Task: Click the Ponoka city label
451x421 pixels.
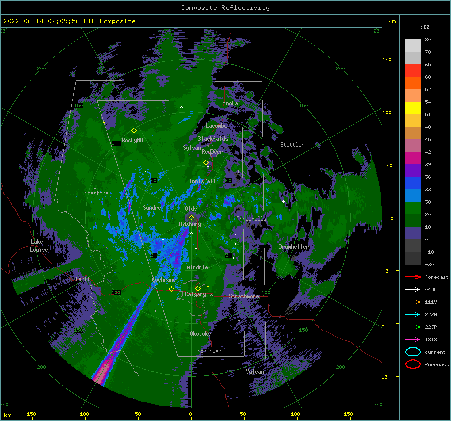Action: pos(229,103)
